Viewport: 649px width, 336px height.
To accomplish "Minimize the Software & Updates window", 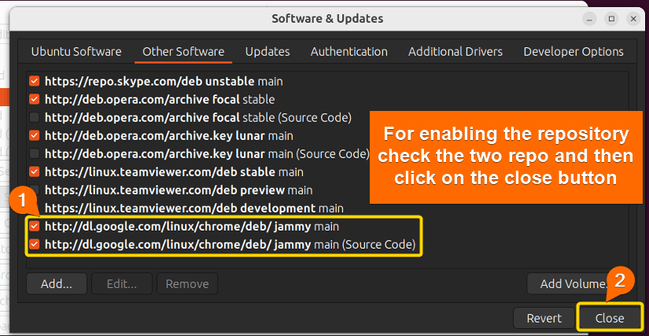I will click(589, 19).
